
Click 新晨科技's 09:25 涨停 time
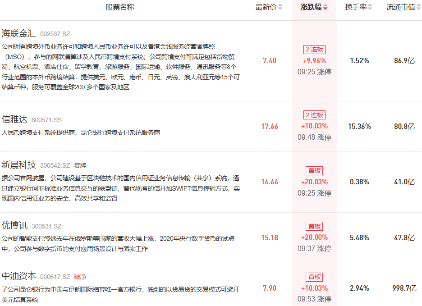tap(314, 193)
